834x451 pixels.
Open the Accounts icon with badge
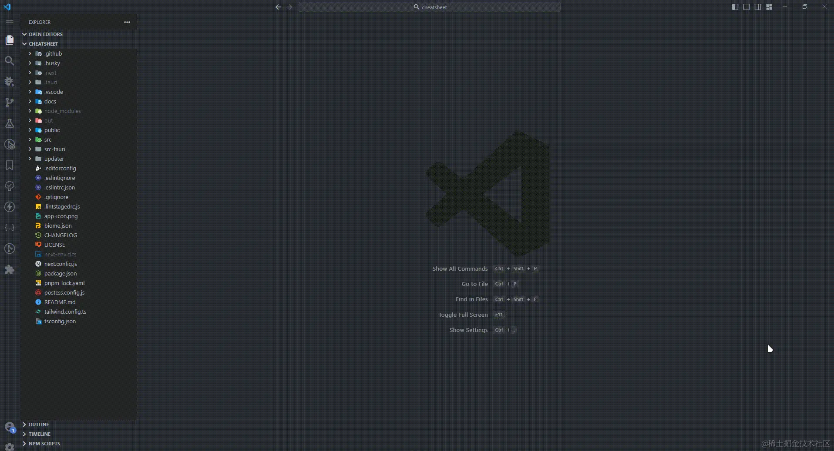pyautogui.click(x=10, y=427)
